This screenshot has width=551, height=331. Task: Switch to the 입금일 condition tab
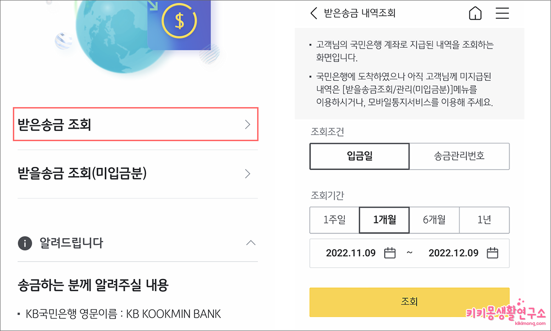tap(360, 156)
